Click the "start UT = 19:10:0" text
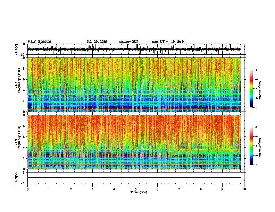The width and height of the screenshot is (275, 212). pos(168,42)
